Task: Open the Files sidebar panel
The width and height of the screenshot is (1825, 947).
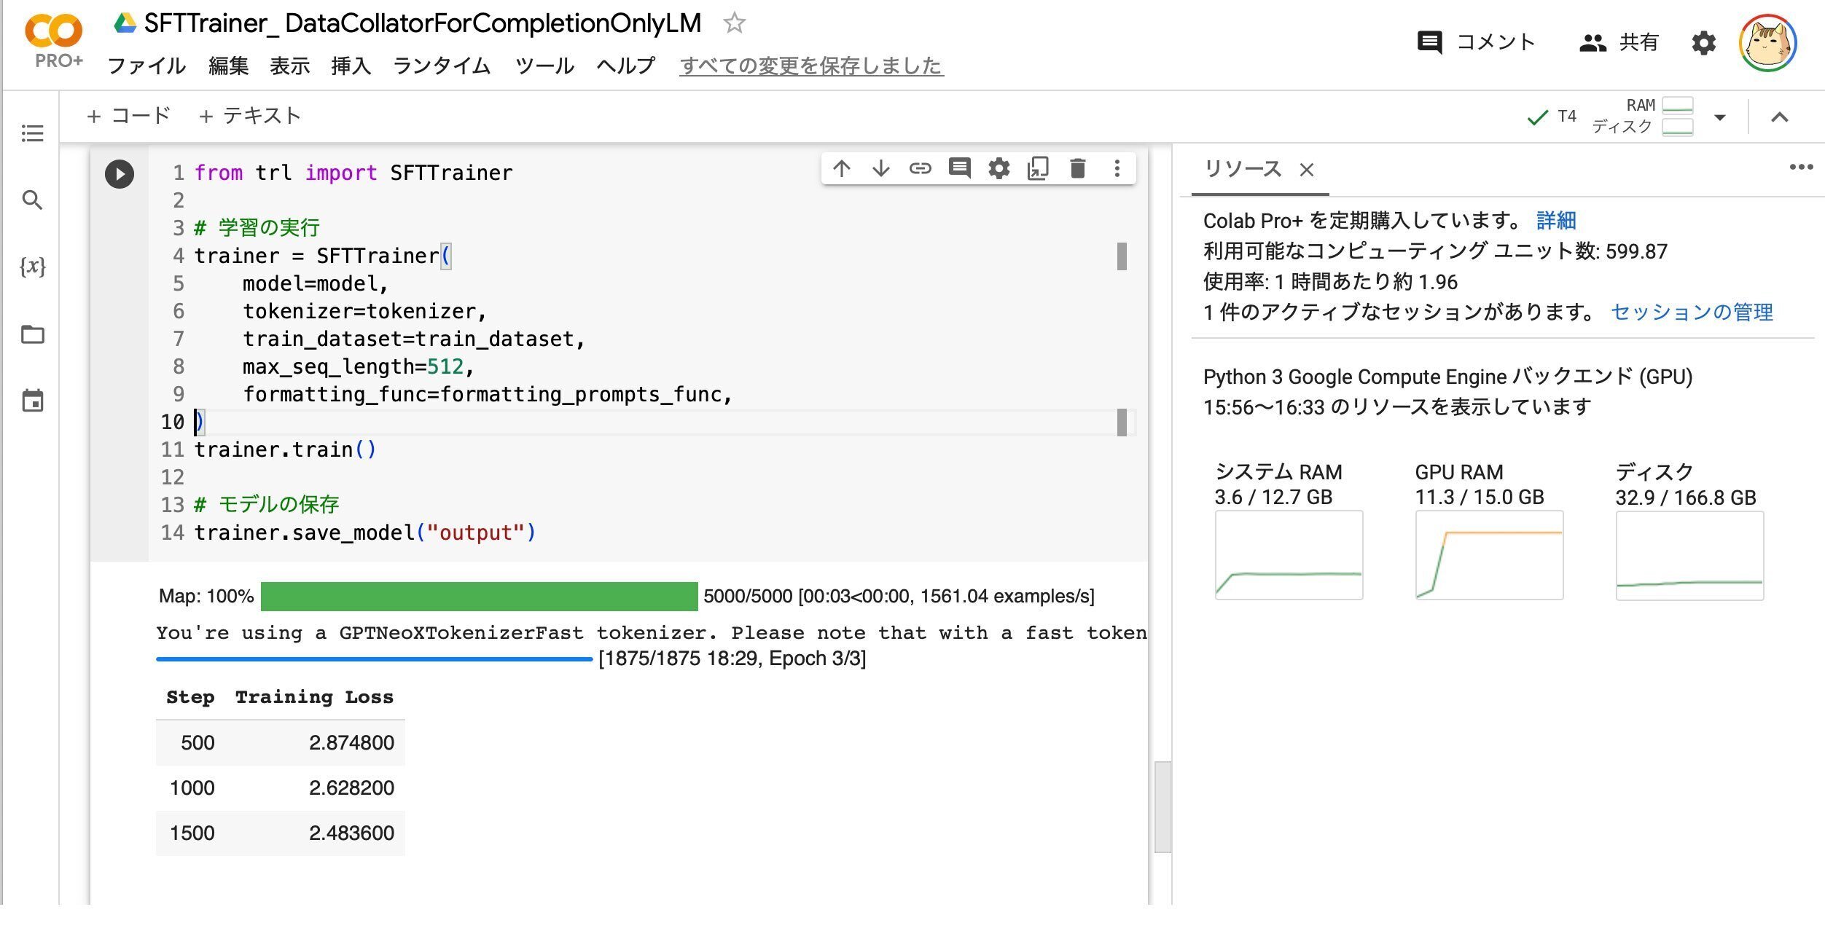Action: point(32,334)
